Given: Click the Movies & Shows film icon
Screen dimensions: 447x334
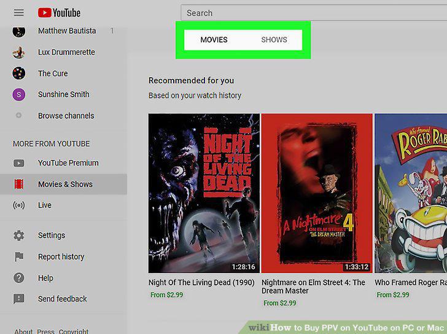Looking at the screenshot, I should click(x=19, y=184).
